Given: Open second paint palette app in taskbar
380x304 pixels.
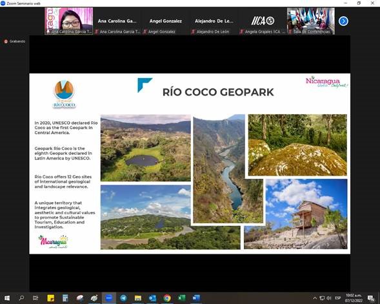Looking at the screenshot, I should 94,298.
